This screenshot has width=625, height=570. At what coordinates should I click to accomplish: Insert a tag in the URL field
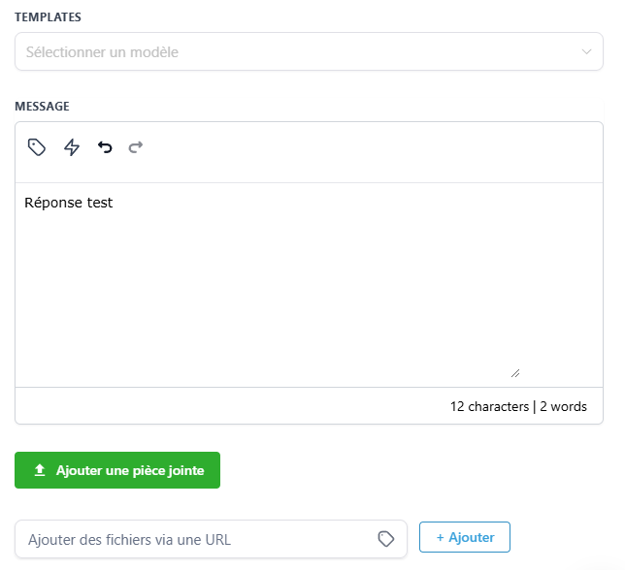coord(386,539)
